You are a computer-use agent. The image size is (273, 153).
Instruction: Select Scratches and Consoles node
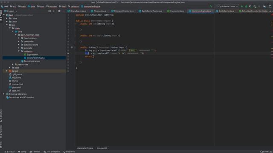tap(21, 97)
